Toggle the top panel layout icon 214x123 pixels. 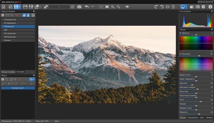point(198,7)
